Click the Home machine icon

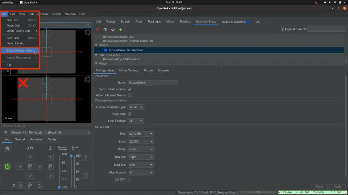click(7, 148)
